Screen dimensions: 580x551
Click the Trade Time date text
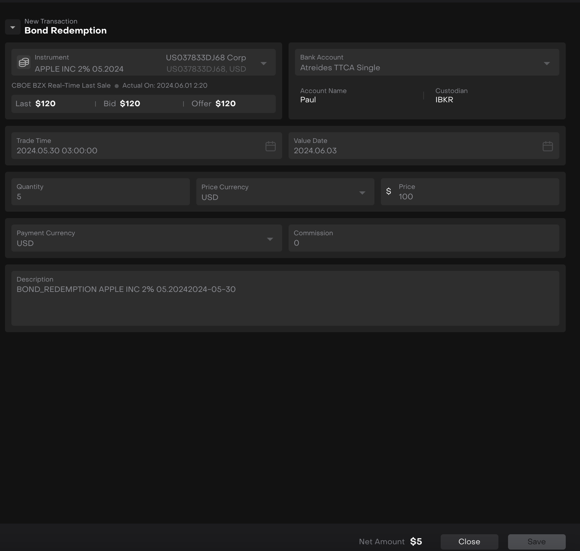point(57,150)
